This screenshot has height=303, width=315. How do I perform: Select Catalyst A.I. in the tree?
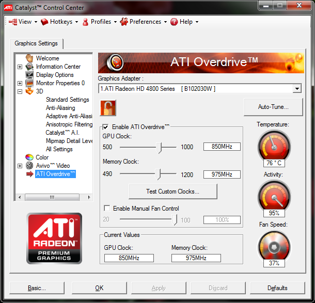pyautogui.click(x=62, y=133)
